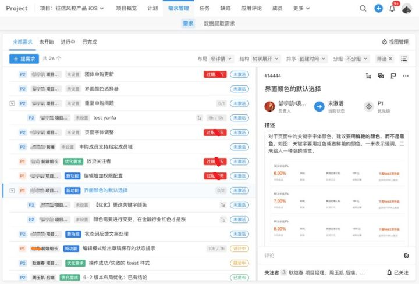Click the bell icon next to 已关注
419x284 pixels.
(389, 272)
